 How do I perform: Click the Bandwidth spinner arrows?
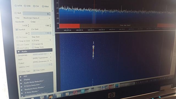[x=28, y=26]
